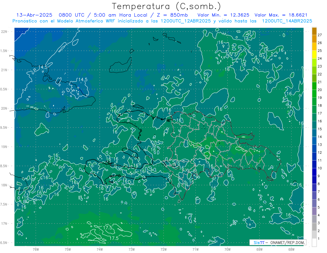Click the colorbar scale label "3"
The width and height of the screenshot is (327, 253).
(x=319, y=223)
